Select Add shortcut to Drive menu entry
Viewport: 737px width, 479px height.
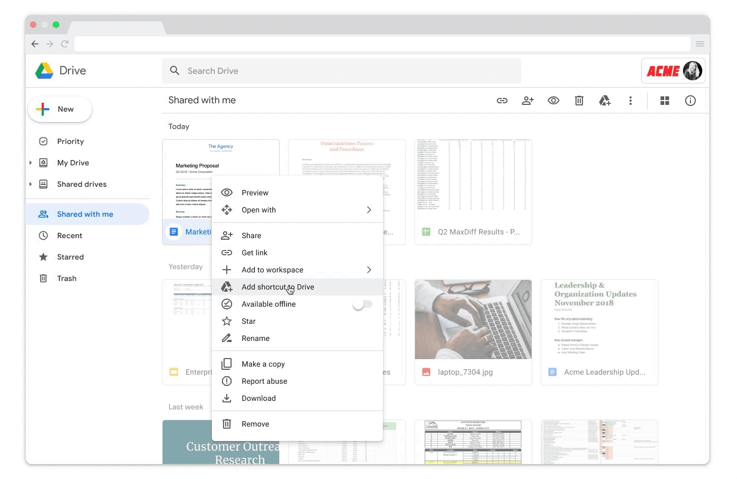[x=278, y=287]
